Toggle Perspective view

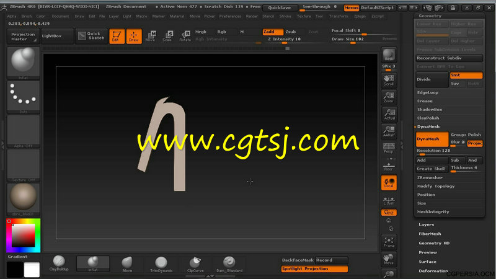point(389,148)
